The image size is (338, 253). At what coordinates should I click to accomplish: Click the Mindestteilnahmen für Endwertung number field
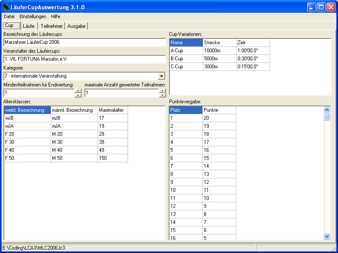point(39,93)
